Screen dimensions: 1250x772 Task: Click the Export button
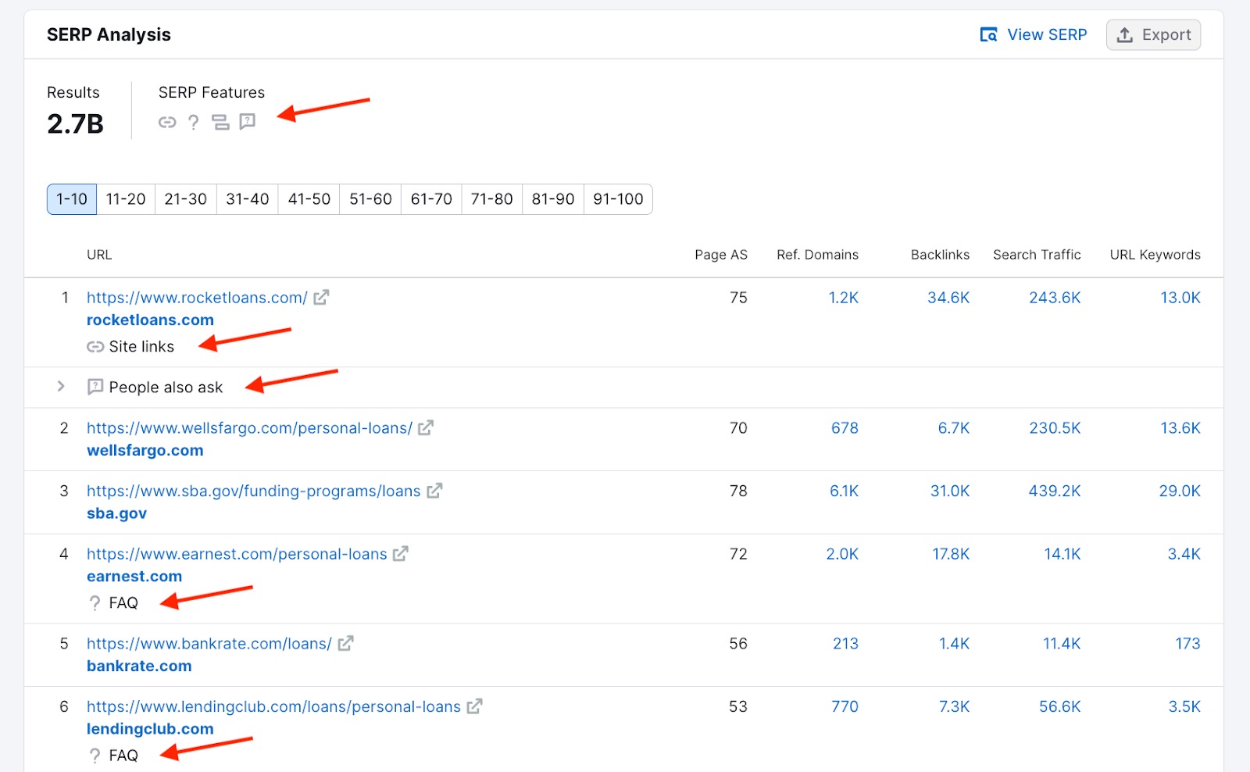coord(1153,35)
